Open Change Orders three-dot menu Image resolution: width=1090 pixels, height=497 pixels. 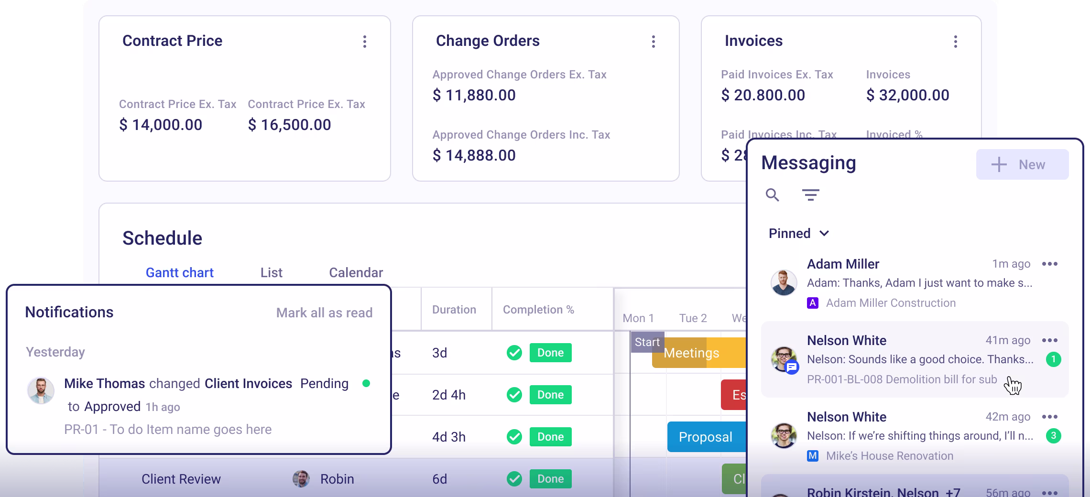(654, 42)
